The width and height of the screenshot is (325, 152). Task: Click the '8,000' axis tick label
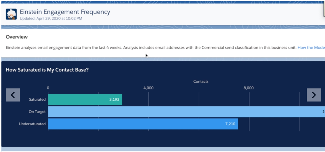248,88
